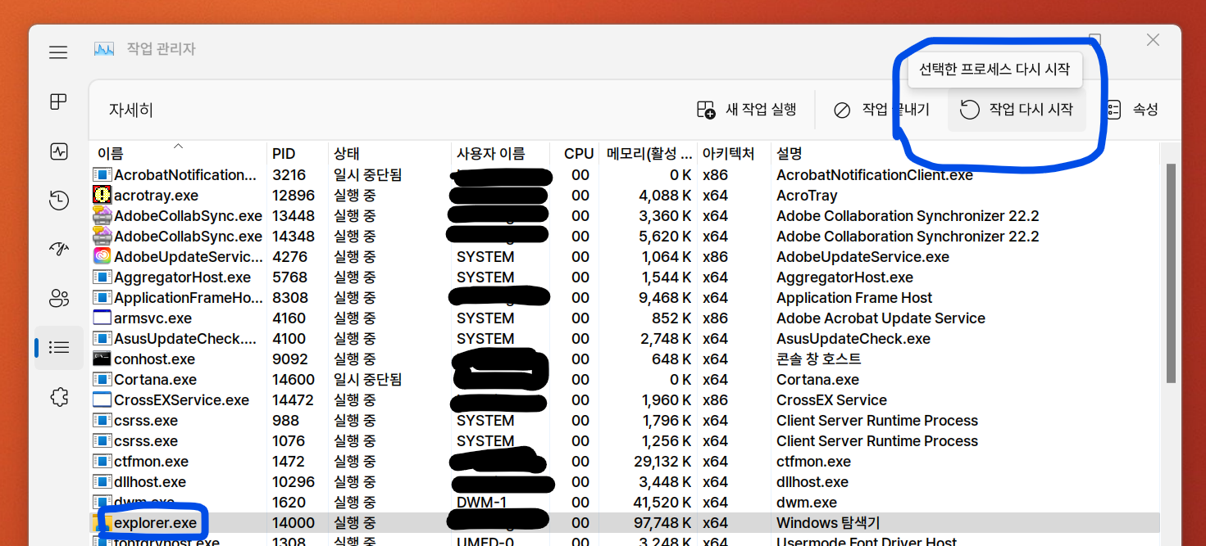Show the Users page
The height and width of the screenshot is (546, 1206).
click(58, 298)
